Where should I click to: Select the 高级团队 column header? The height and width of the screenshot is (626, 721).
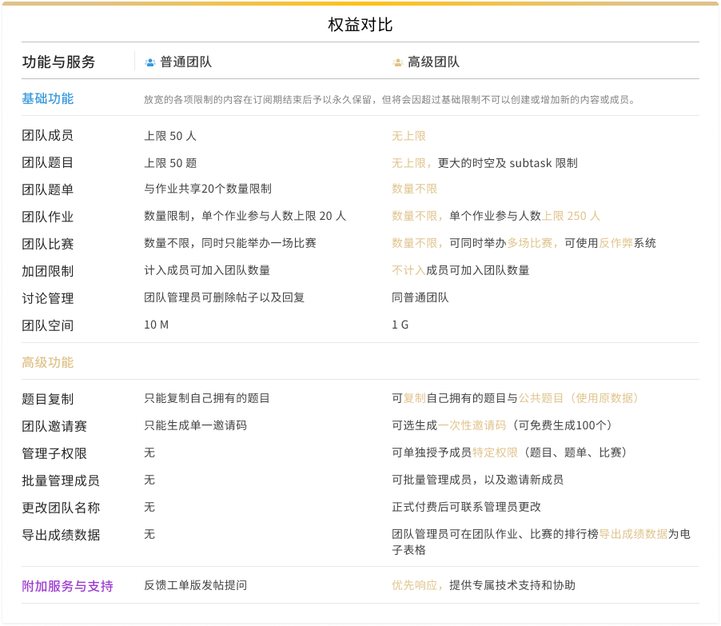point(433,62)
